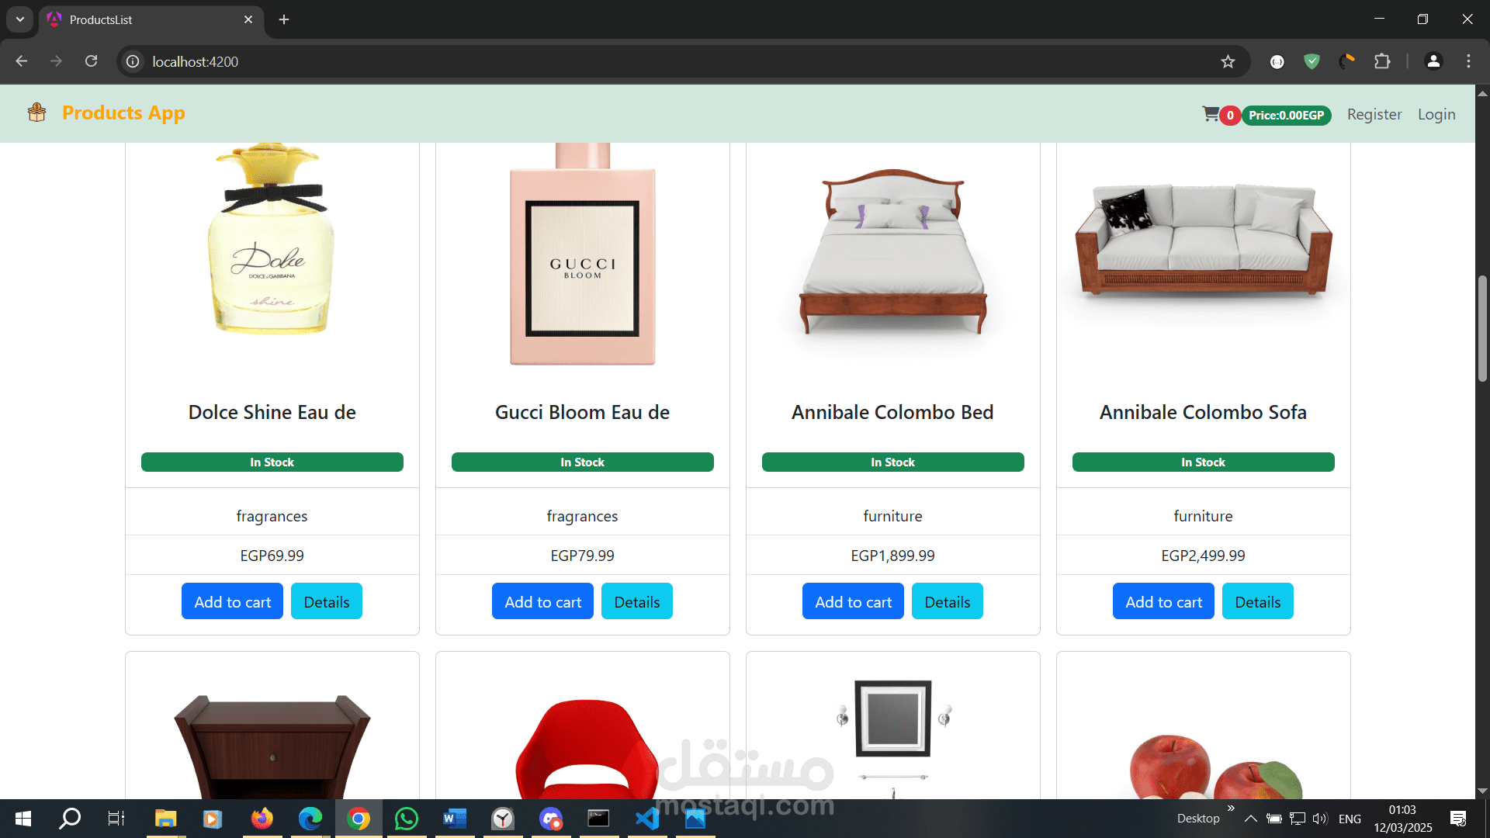Screen dimensions: 1490x838
Task: Open Windows search from the taskbar
Action: point(69,818)
